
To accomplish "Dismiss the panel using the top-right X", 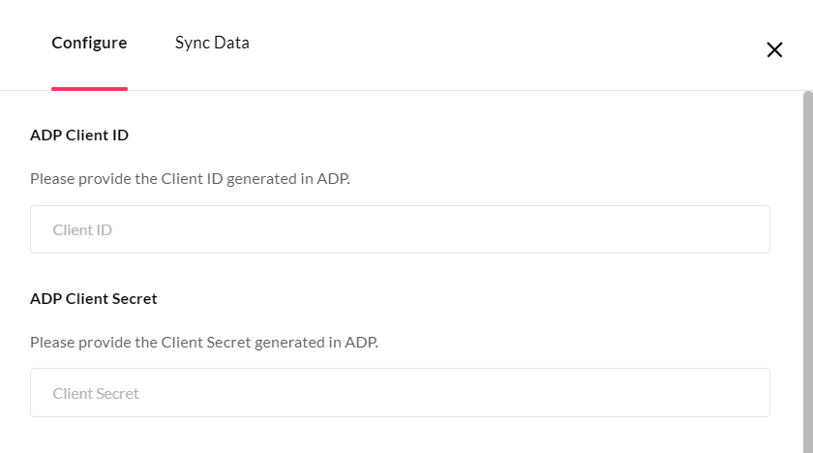I will [x=774, y=50].
